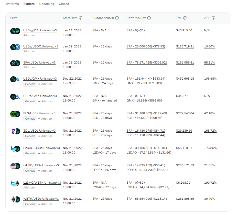This screenshot has height=215, width=237.
Task: Click the SDL/USDs token pair icon
Action: tap(15, 132)
